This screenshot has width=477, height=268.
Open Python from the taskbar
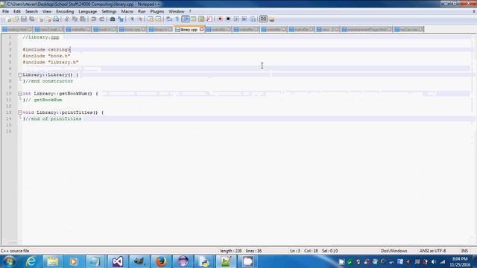tap(204, 261)
